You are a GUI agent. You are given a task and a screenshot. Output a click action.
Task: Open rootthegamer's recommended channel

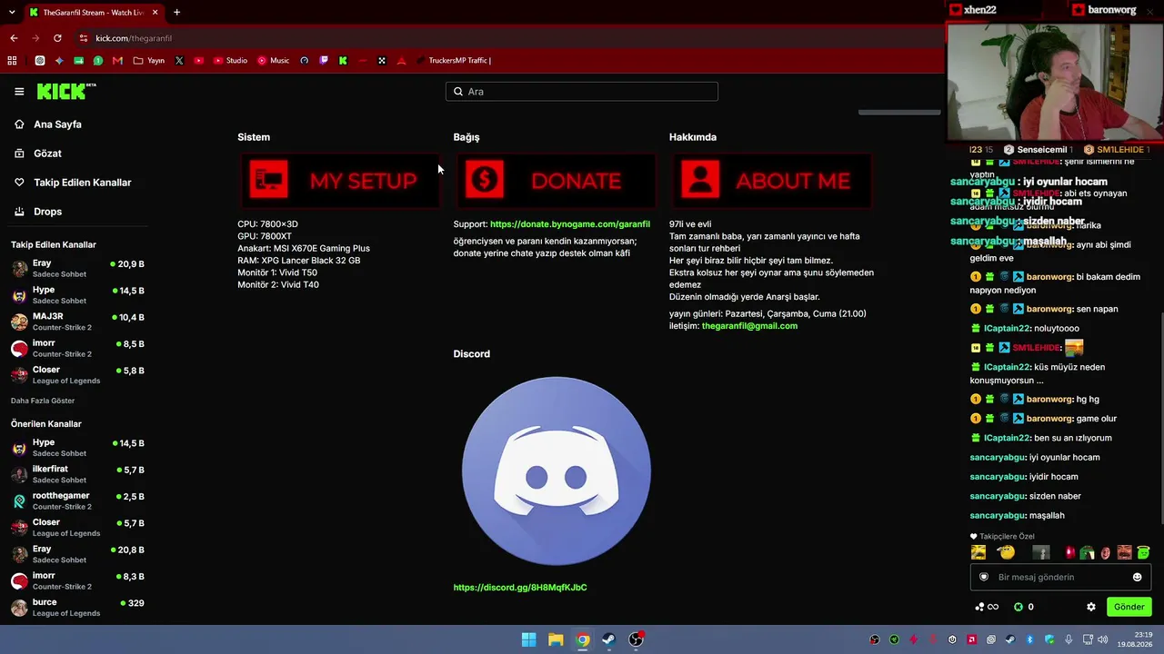(x=78, y=500)
